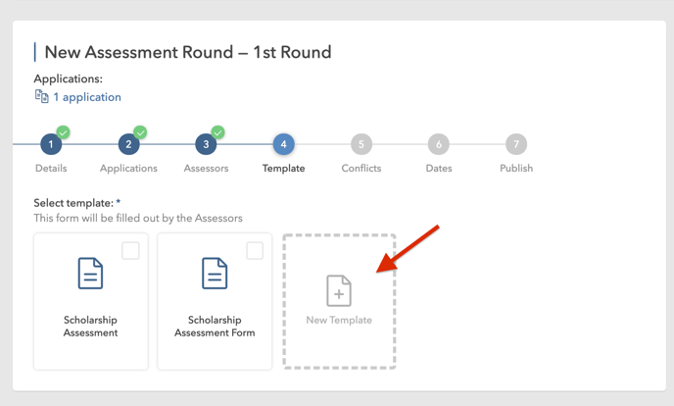Tick the Scholarship Assessment Form checkbox
This screenshot has height=406, width=674.
255,251
